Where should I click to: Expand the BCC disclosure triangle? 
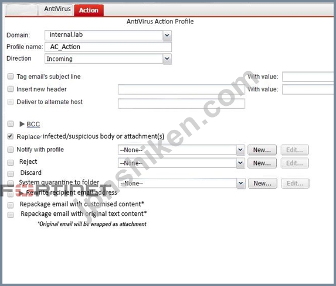pyautogui.click(x=22, y=124)
